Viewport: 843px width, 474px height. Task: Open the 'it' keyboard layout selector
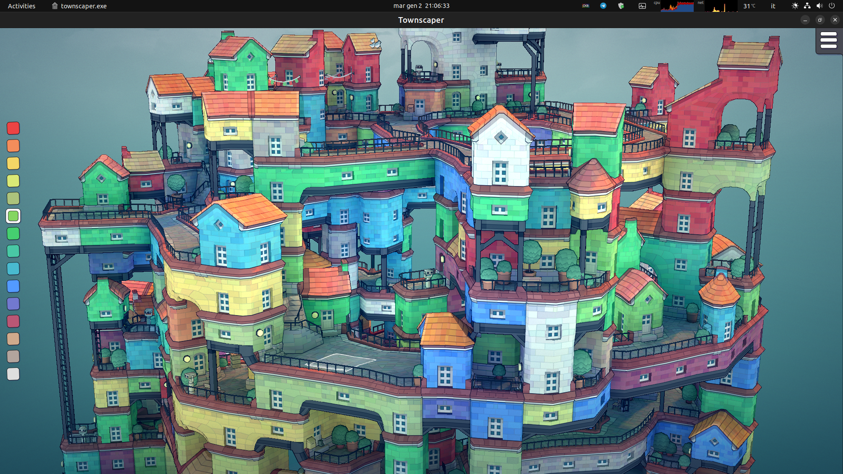point(773,6)
